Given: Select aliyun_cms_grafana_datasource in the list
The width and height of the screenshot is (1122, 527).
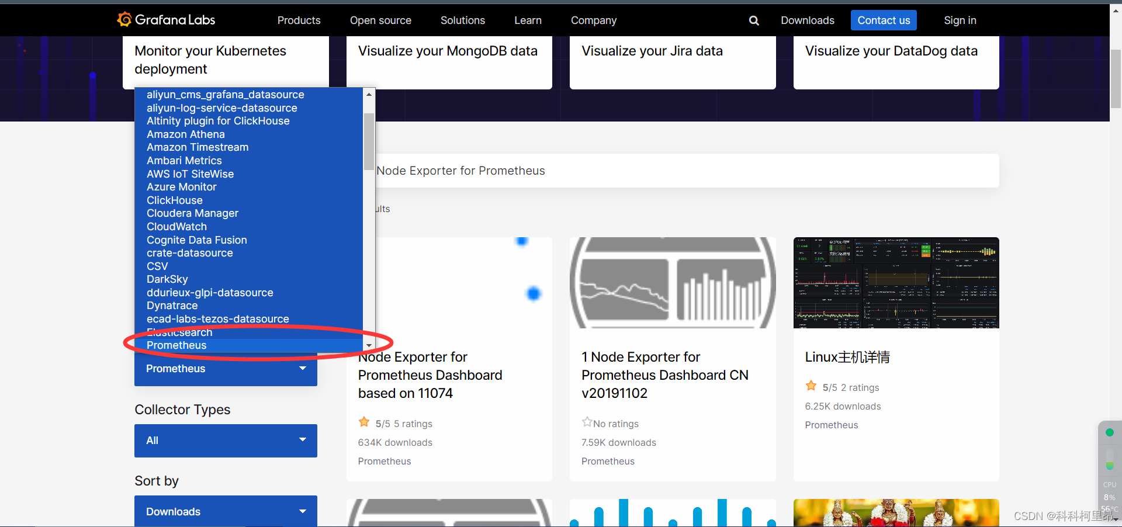Looking at the screenshot, I should click(x=249, y=95).
